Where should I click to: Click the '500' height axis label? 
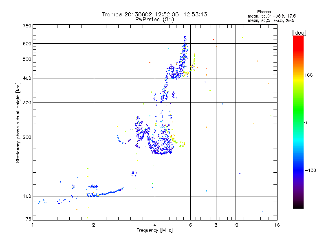[27, 59]
